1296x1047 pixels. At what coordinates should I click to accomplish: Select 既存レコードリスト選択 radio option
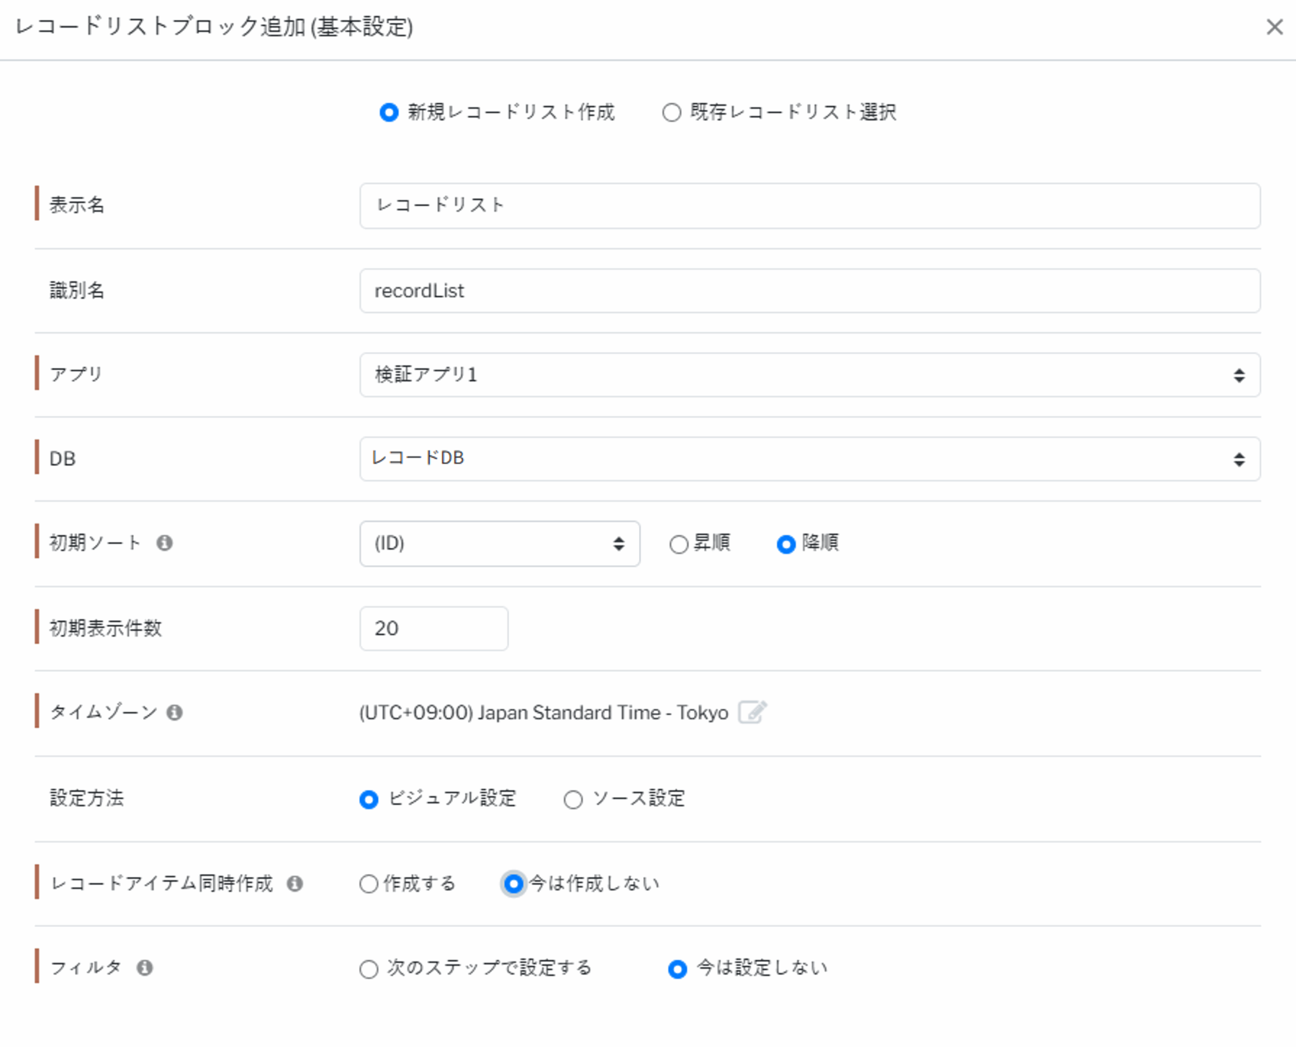672,113
